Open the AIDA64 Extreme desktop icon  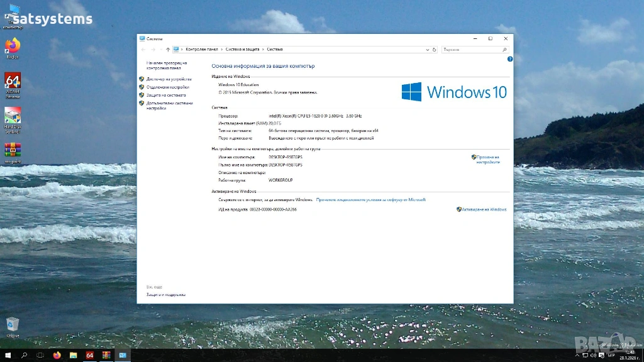pos(13,84)
